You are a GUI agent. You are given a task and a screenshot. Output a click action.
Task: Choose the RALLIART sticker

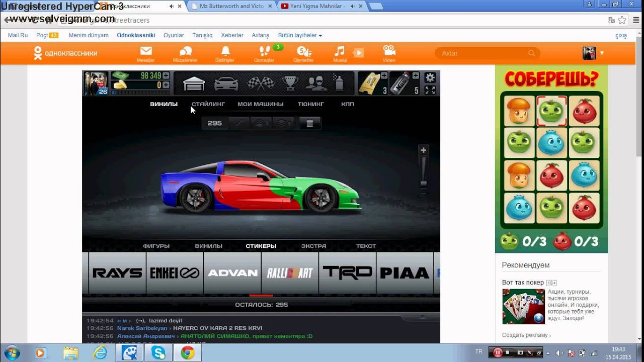click(290, 273)
